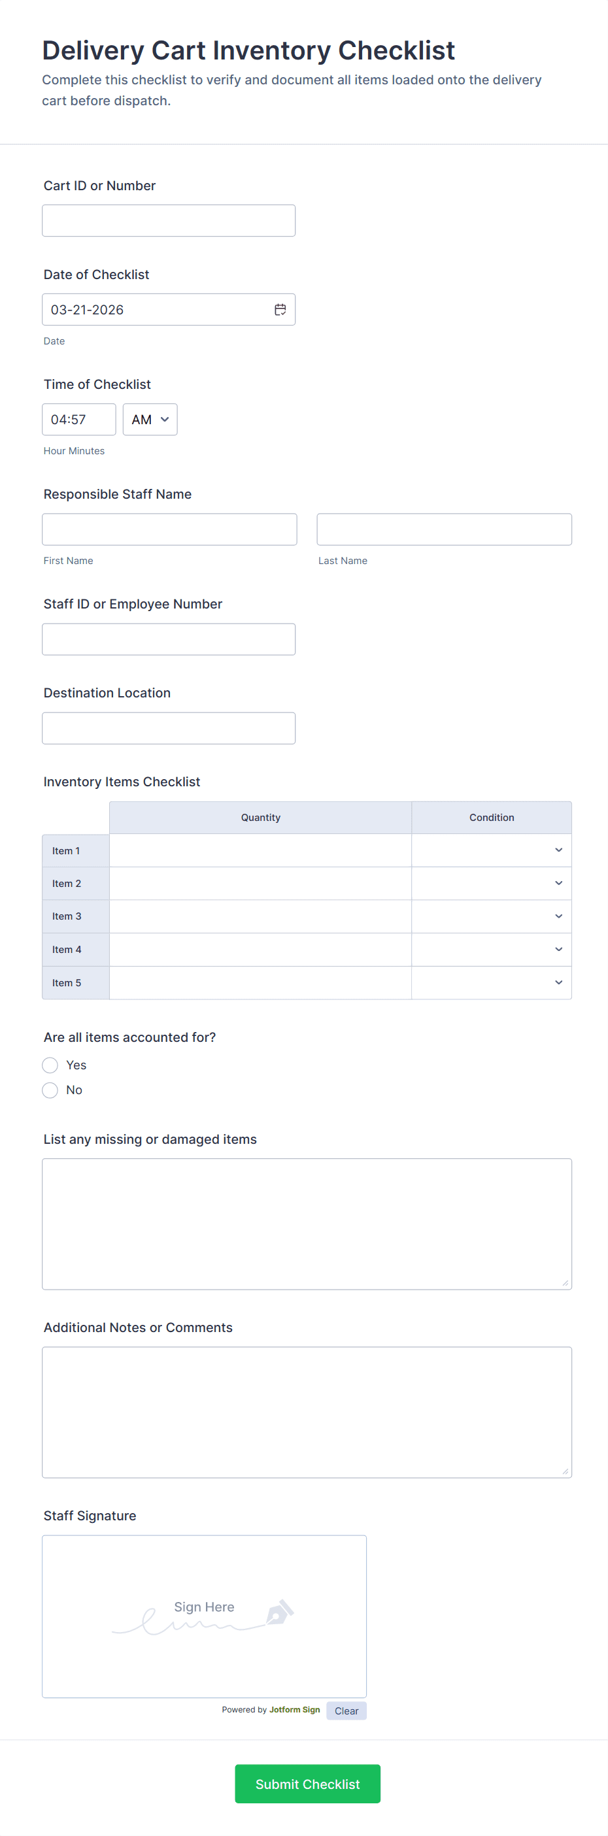Clear the staff signature
The image size is (608, 1836).
[x=346, y=1711]
